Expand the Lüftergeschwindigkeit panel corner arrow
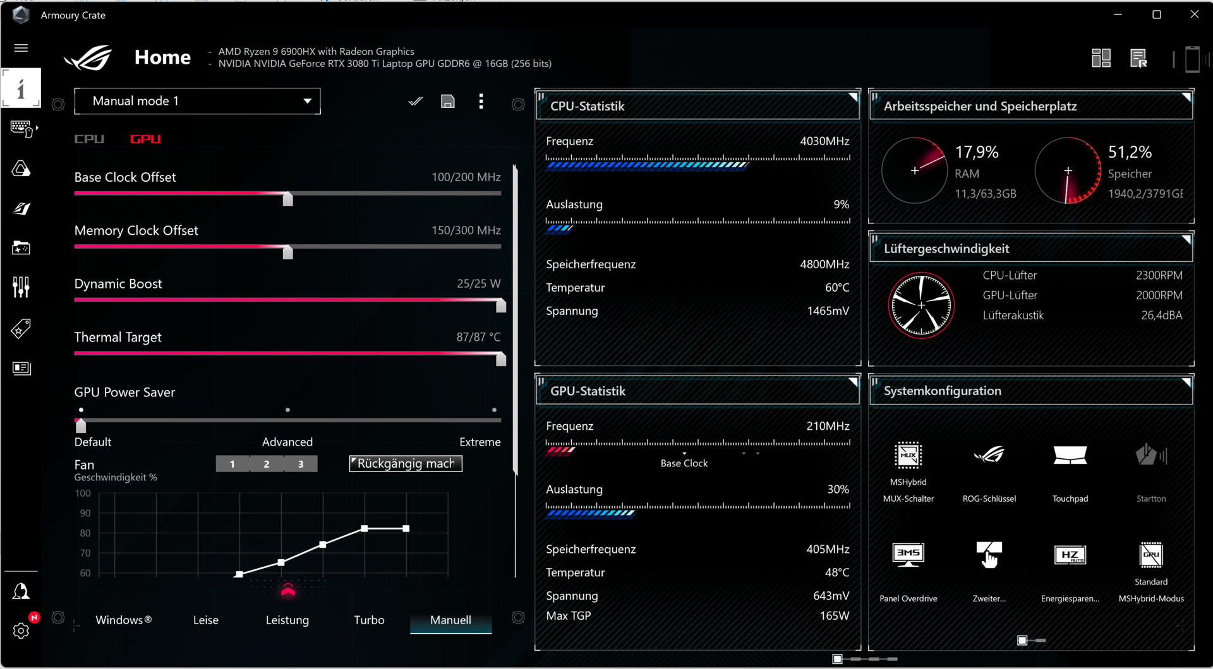Screen dimensions: 1213x669 tap(1186, 240)
